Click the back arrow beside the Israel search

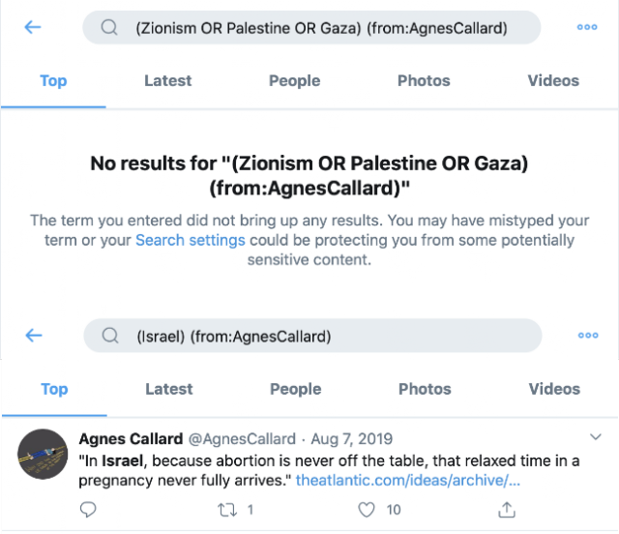point(33,336)
